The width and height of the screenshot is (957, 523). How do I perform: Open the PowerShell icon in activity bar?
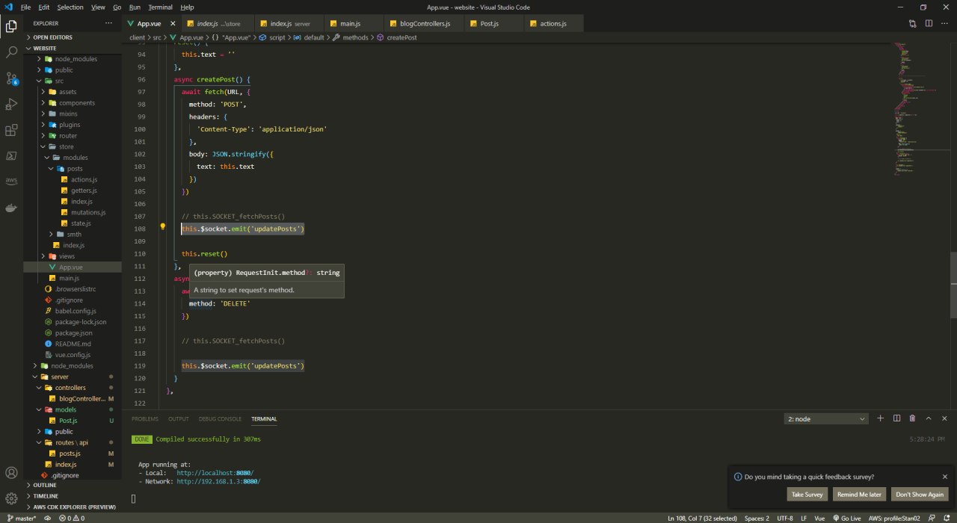tap(11, 156)
